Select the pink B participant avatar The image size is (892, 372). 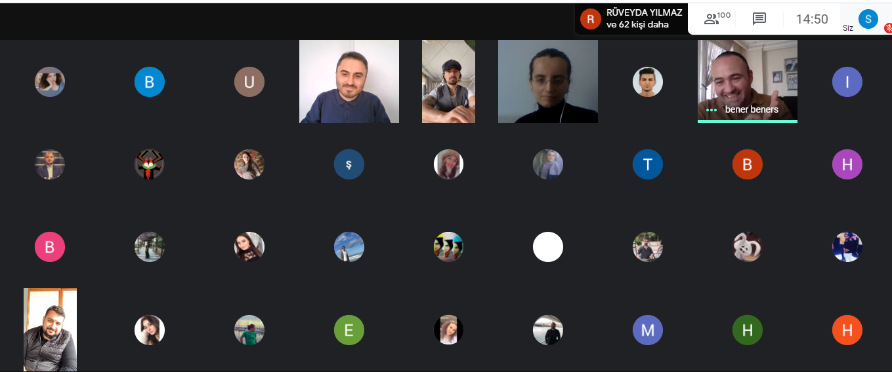[50, 247]
